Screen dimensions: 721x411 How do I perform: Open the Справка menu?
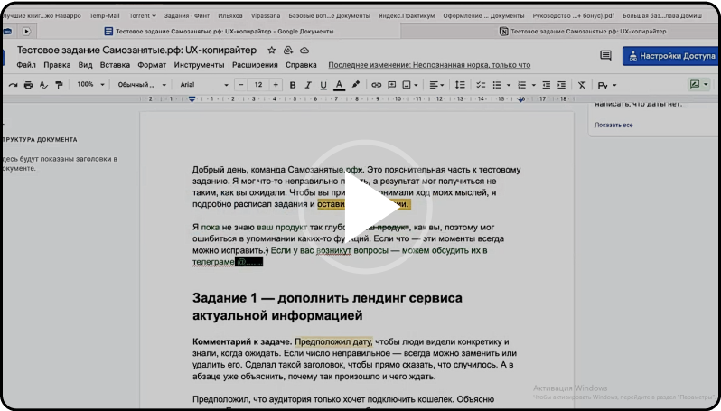click(x=301, y=65)
